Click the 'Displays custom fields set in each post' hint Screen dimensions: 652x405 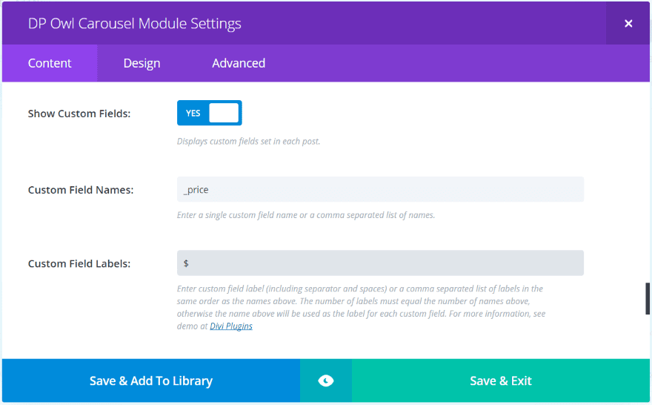pyautogui.click(x=248, y=141)
